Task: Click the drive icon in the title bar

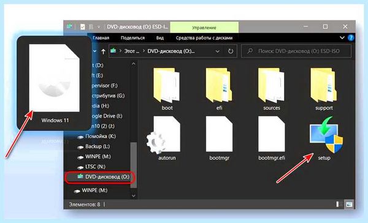Action: (x=69, y=26)
